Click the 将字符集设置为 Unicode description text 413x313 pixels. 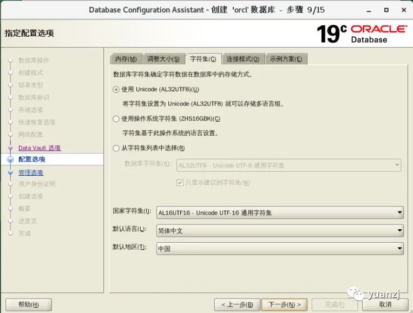click(x=204, y=104)
